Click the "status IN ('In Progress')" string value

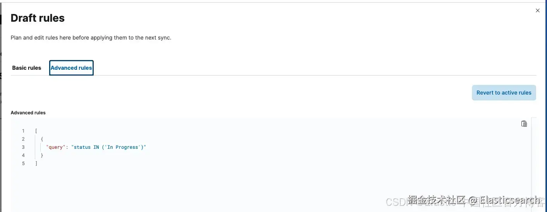(108, 147)
